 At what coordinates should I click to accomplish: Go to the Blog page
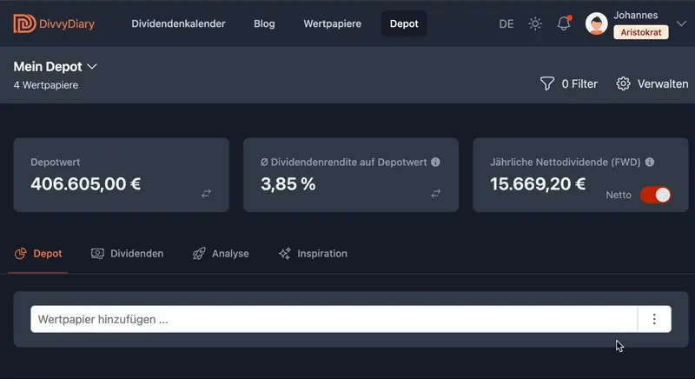[x=264, y=23]
